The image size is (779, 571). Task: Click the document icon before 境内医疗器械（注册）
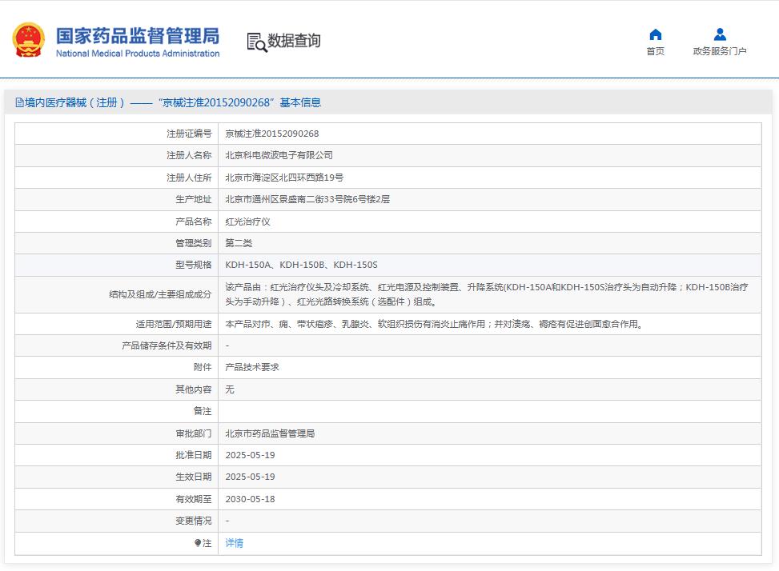pyautogui.click(x=18, y=102)
